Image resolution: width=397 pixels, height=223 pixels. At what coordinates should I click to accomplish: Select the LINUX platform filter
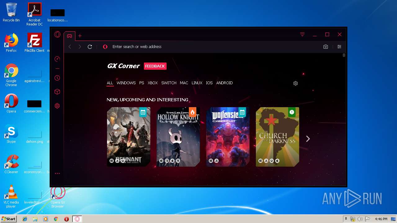coord(197,83)
